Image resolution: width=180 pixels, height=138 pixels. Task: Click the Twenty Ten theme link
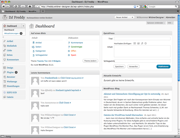click(x=43, y=61)
